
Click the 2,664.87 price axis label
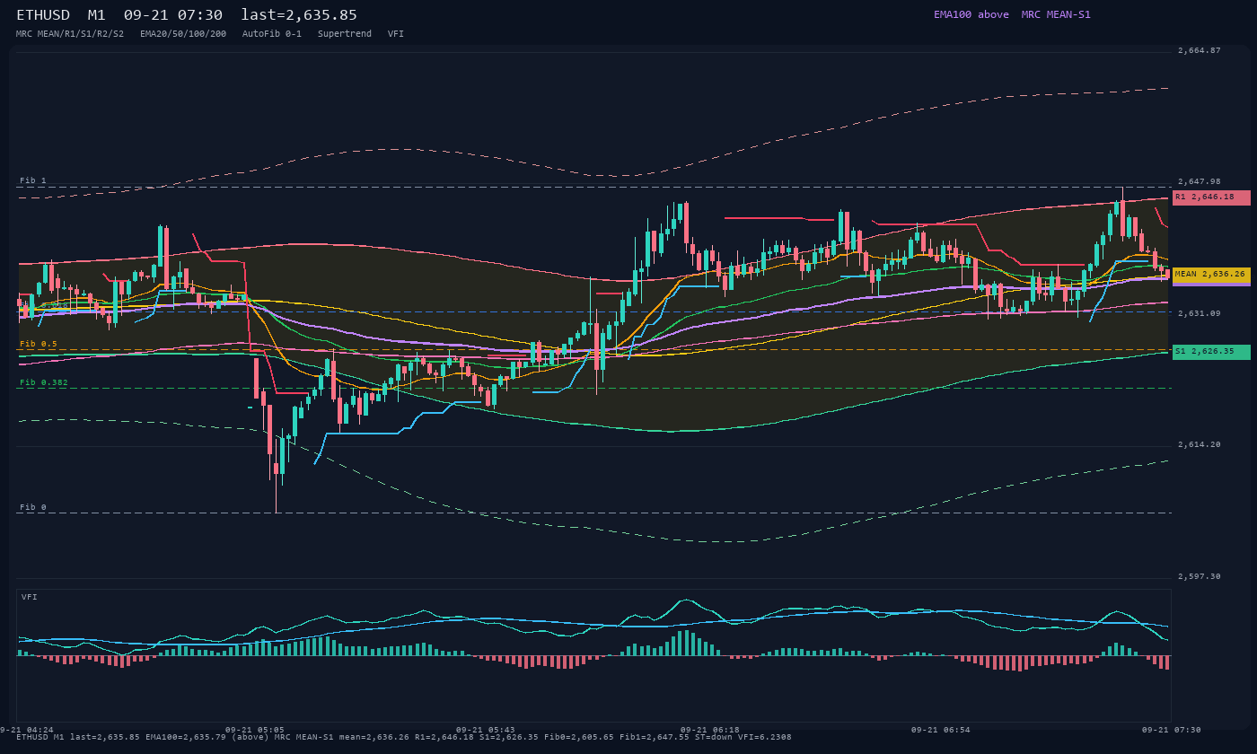pos(1200,50)
